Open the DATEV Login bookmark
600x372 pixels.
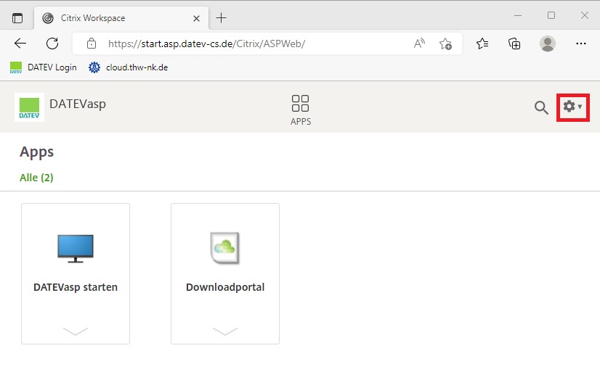(44, 67)
